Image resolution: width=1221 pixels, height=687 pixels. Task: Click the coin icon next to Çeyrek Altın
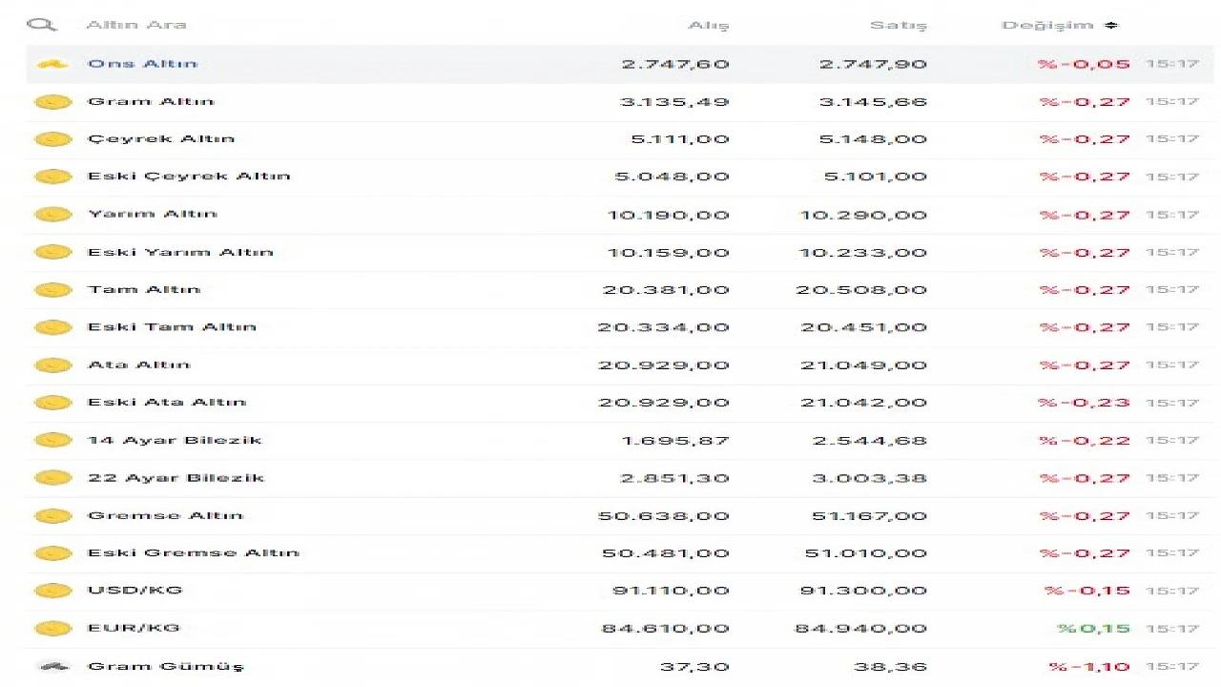(53, 139)
